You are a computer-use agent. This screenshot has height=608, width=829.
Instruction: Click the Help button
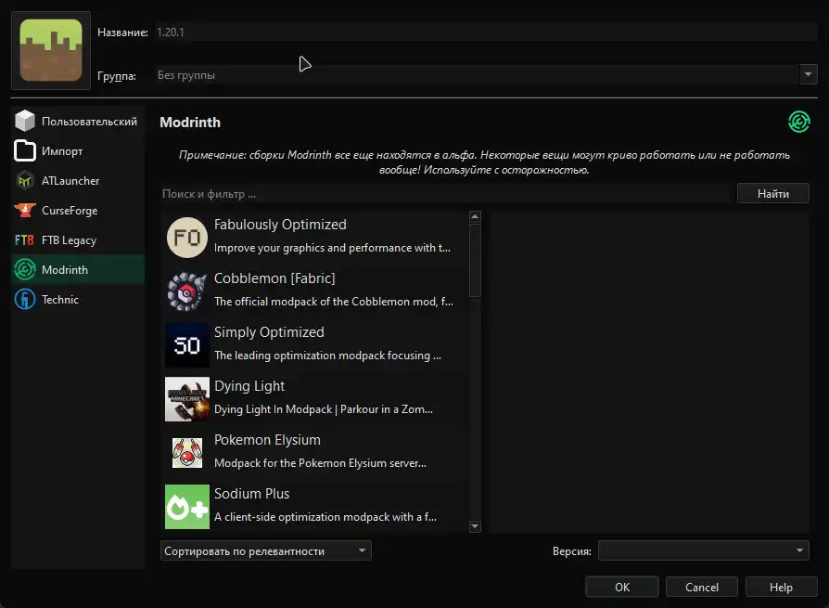coord(781,587)
